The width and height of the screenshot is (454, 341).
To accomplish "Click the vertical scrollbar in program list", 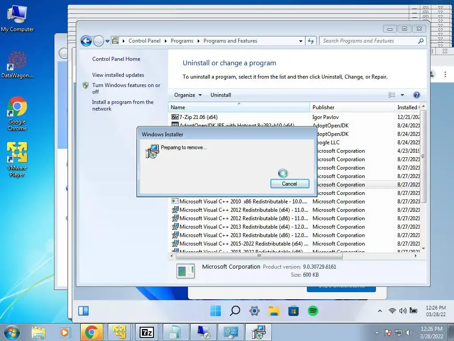I will coord(423,157).
